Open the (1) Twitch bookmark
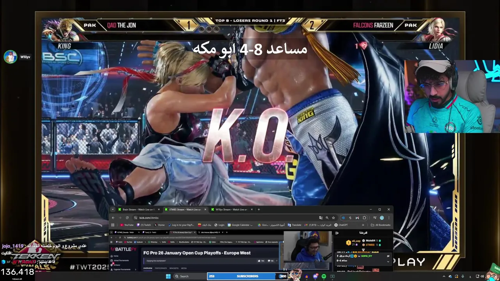 point(144,225)
